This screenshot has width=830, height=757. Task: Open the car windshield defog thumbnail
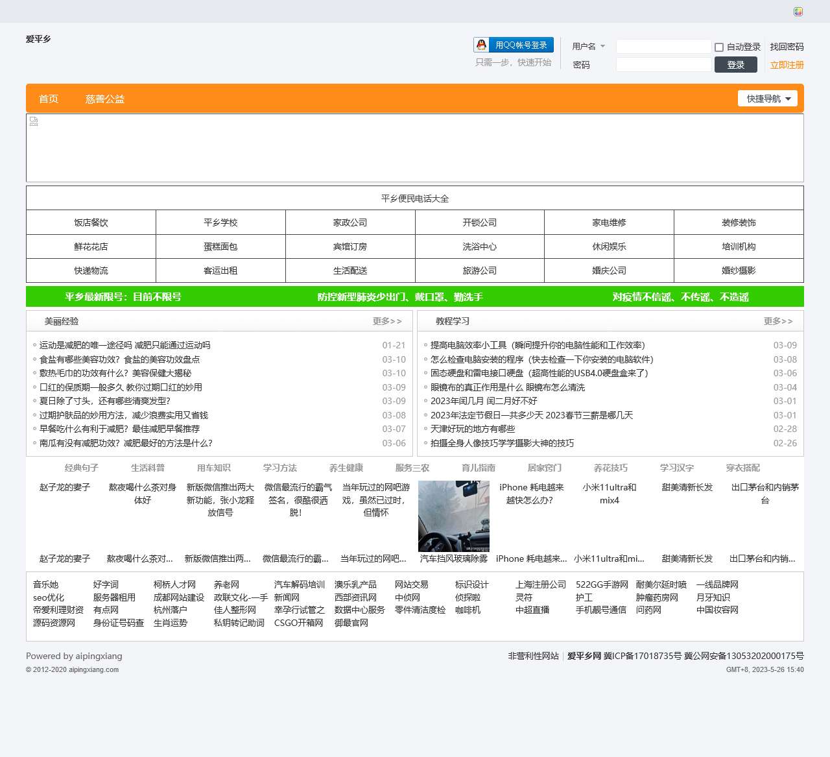click(x=453, y=516)
